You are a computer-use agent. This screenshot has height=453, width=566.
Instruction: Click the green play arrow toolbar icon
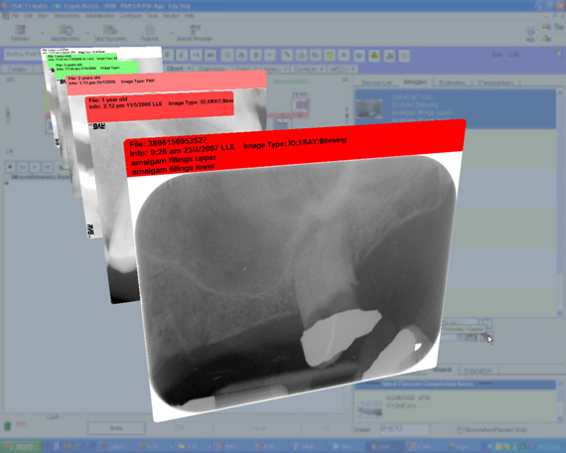359,56
